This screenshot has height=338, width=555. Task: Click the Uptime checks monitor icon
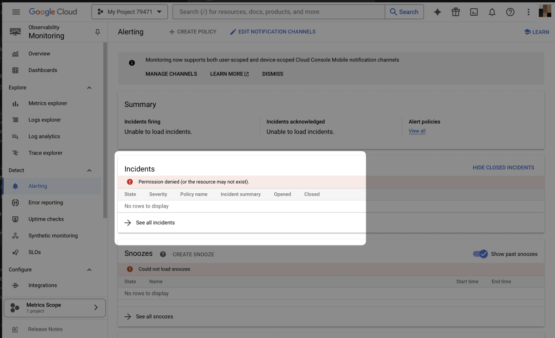(x=15, y=219)
